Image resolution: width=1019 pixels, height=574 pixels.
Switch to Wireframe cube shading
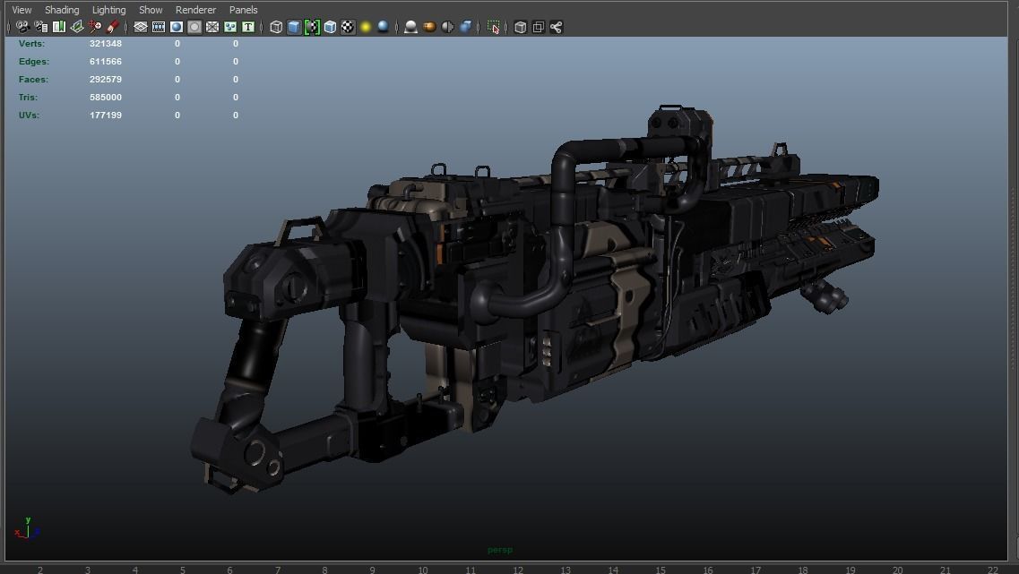276,27
